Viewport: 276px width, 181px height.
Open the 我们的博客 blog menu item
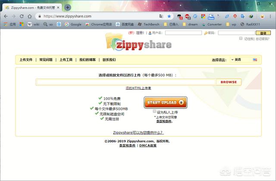click(x=88, y=60)
